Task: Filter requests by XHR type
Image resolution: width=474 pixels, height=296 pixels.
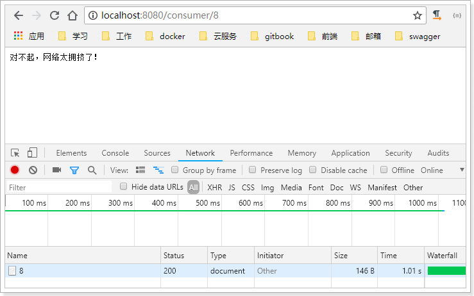Action: pos(214,187)
